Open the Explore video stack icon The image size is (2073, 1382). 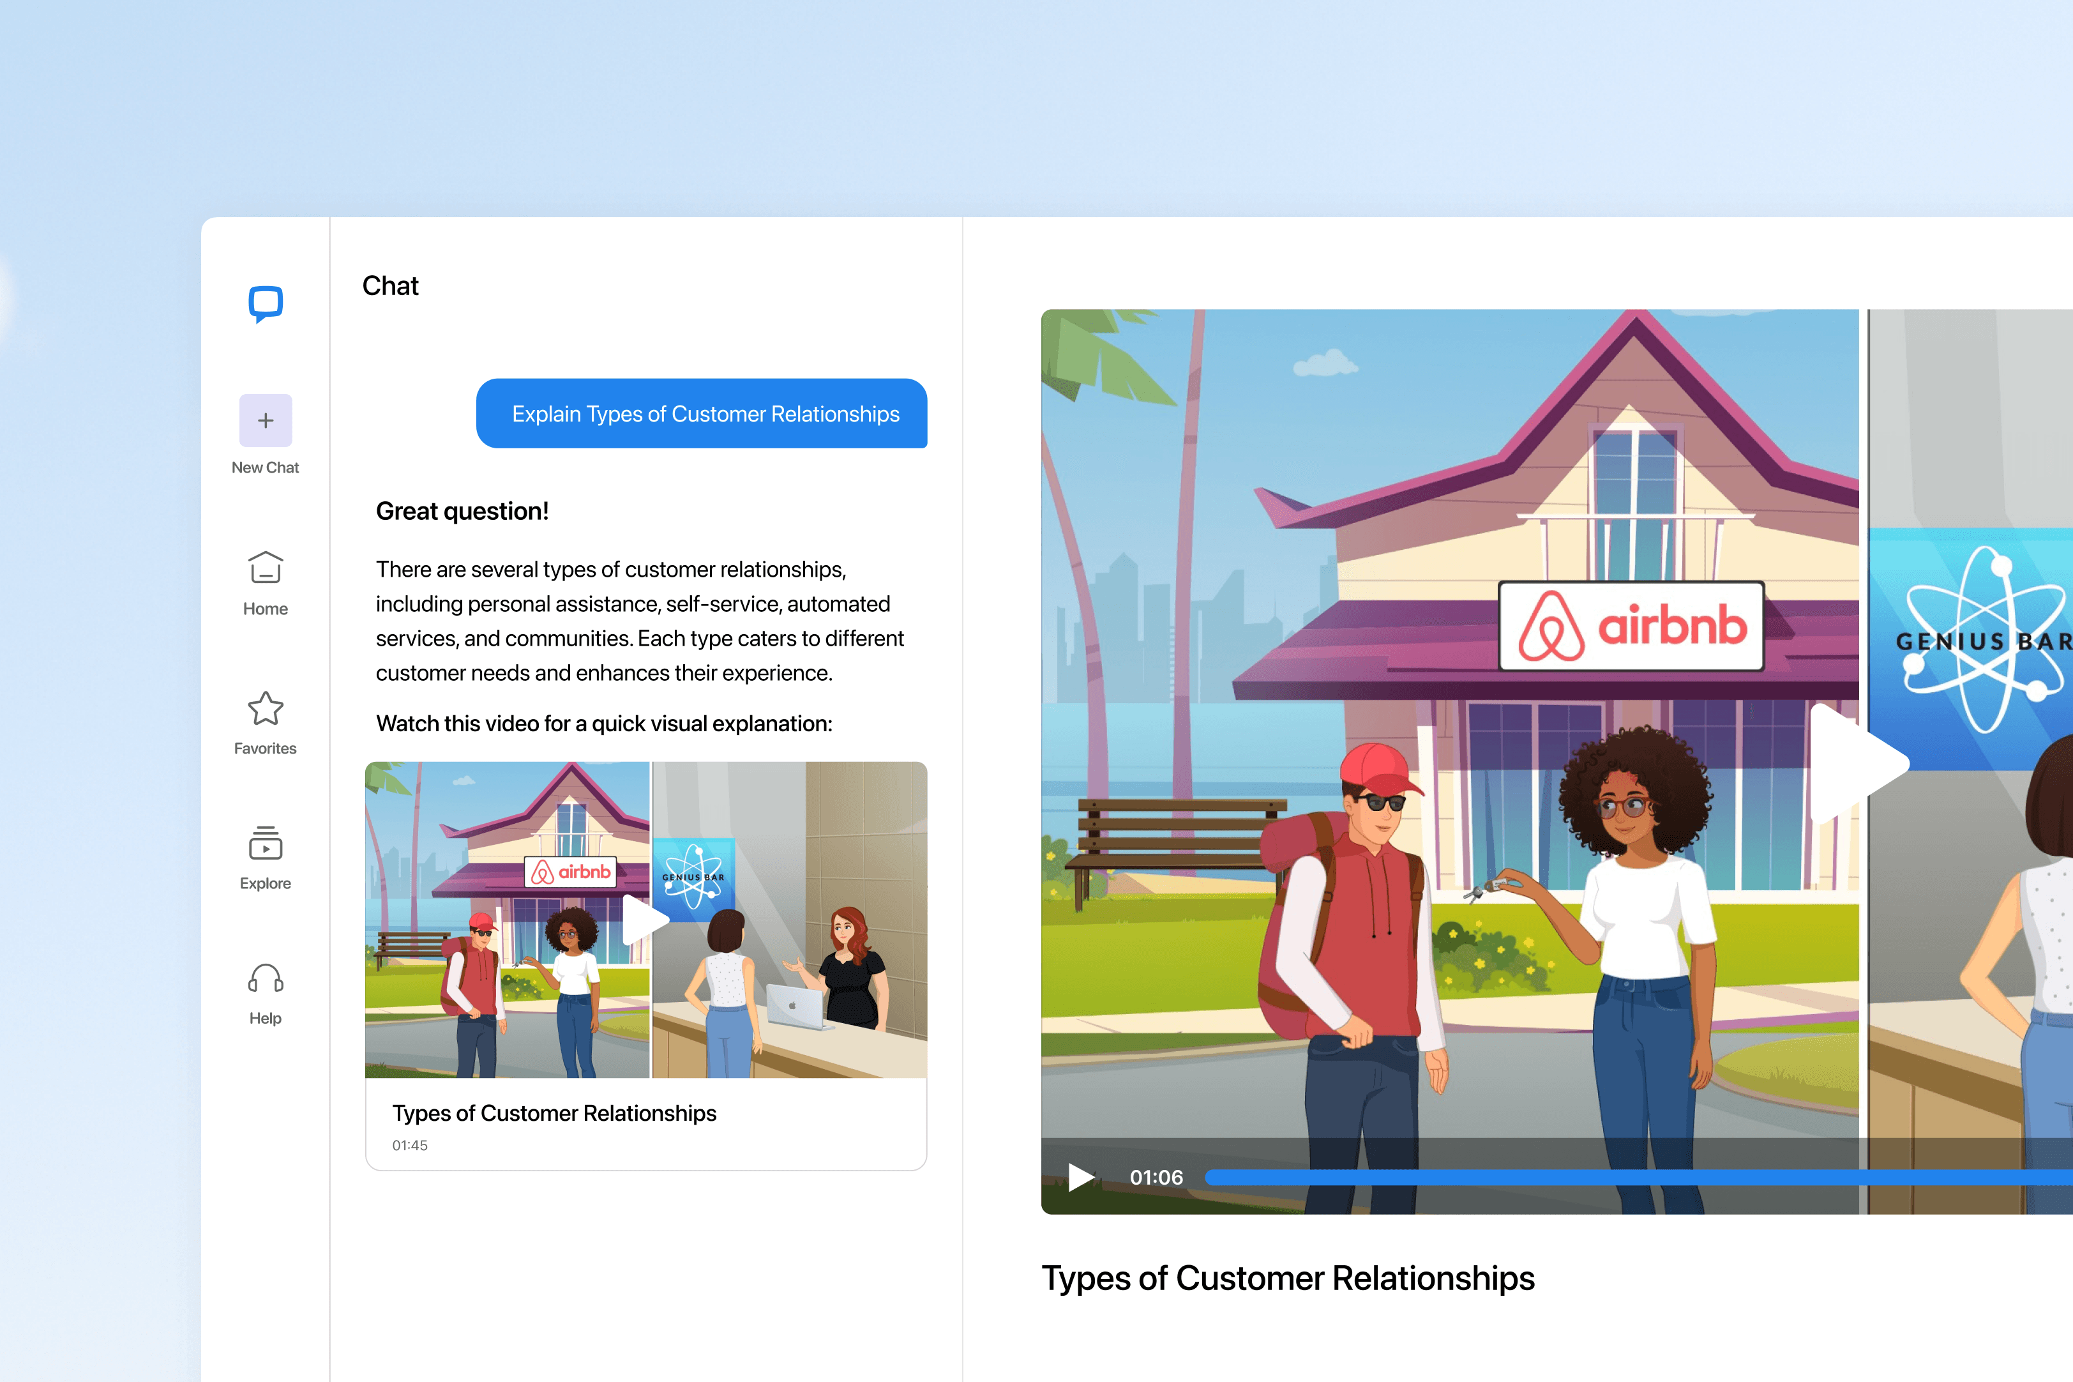(265, 844)
